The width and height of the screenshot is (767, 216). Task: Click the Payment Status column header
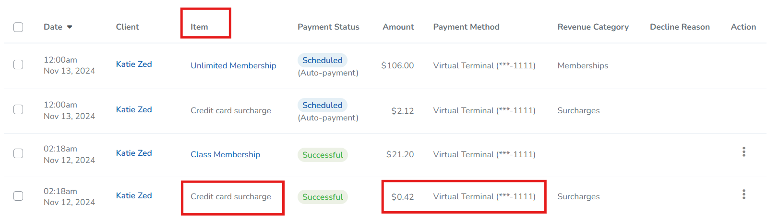point(328,27)
